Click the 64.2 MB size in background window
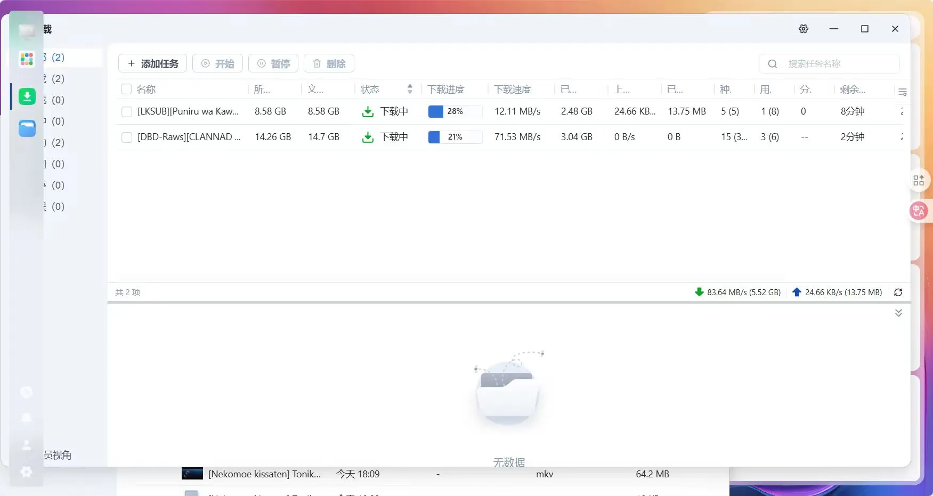 (x=652, y=474)
